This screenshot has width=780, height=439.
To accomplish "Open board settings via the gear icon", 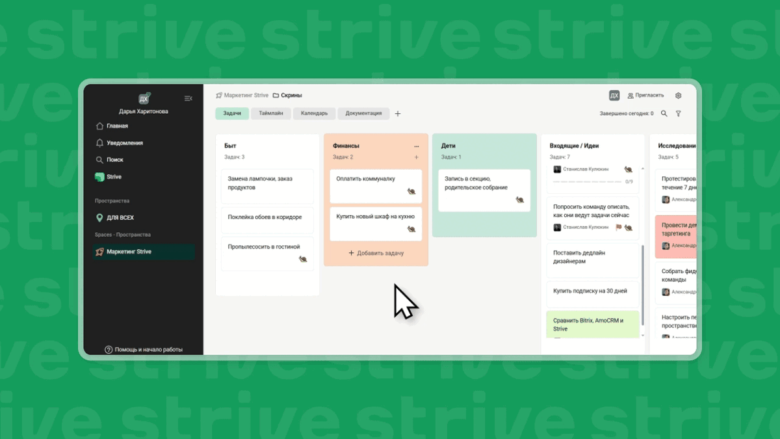I will (678, 95).
